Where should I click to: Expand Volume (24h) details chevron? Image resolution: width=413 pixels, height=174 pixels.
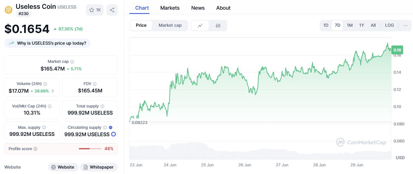[53, 91]
